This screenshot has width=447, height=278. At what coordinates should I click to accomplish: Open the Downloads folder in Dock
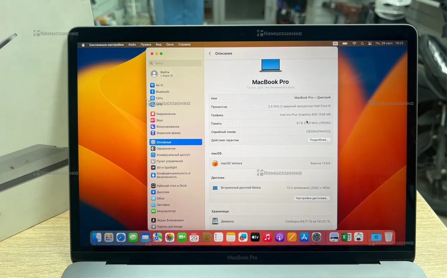376,237
